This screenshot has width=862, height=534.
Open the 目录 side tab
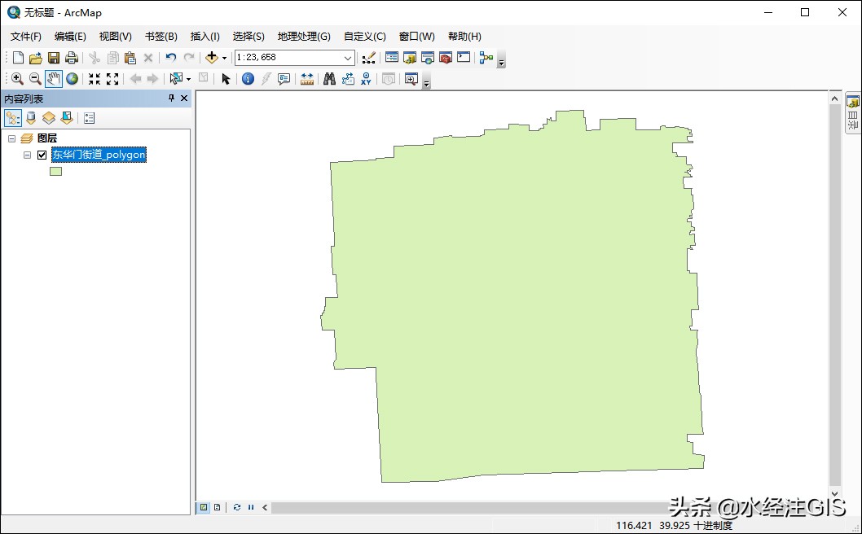(853, 113)
